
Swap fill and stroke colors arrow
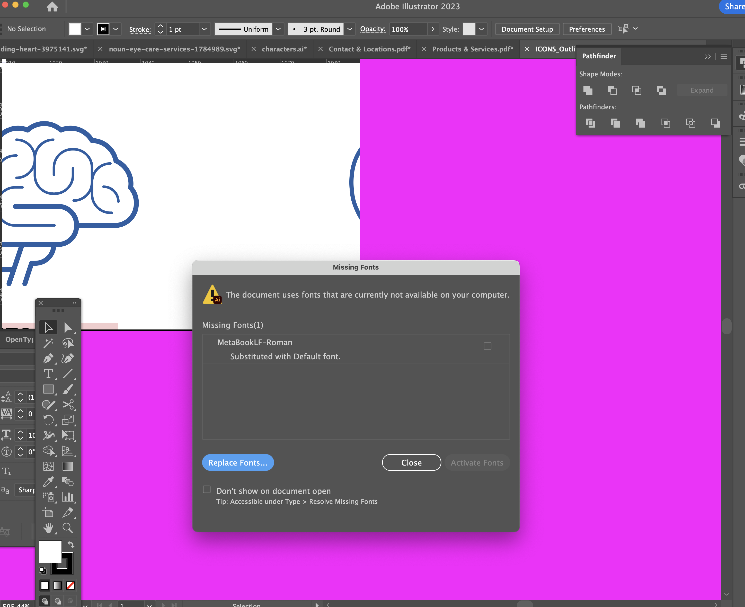point(71,544)
